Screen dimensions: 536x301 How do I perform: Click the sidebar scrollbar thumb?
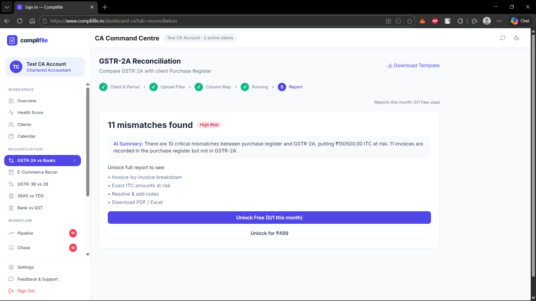(x=88, y=142)
